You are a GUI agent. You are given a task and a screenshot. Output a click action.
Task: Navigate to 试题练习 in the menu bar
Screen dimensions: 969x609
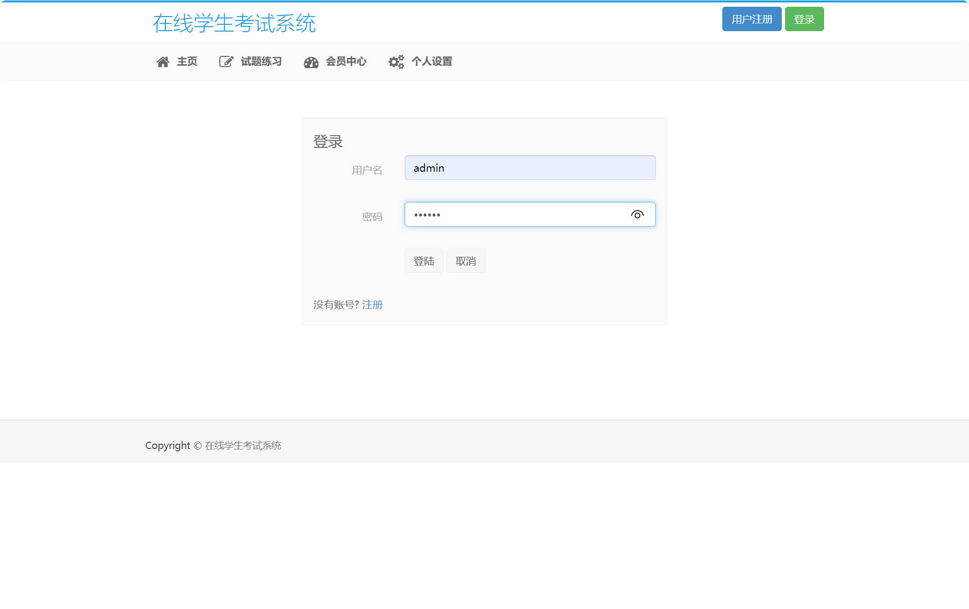261,61
